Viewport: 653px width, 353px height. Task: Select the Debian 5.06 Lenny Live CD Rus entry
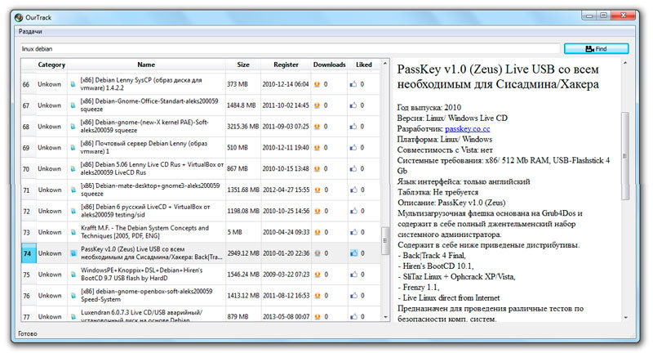coord(152,168)
